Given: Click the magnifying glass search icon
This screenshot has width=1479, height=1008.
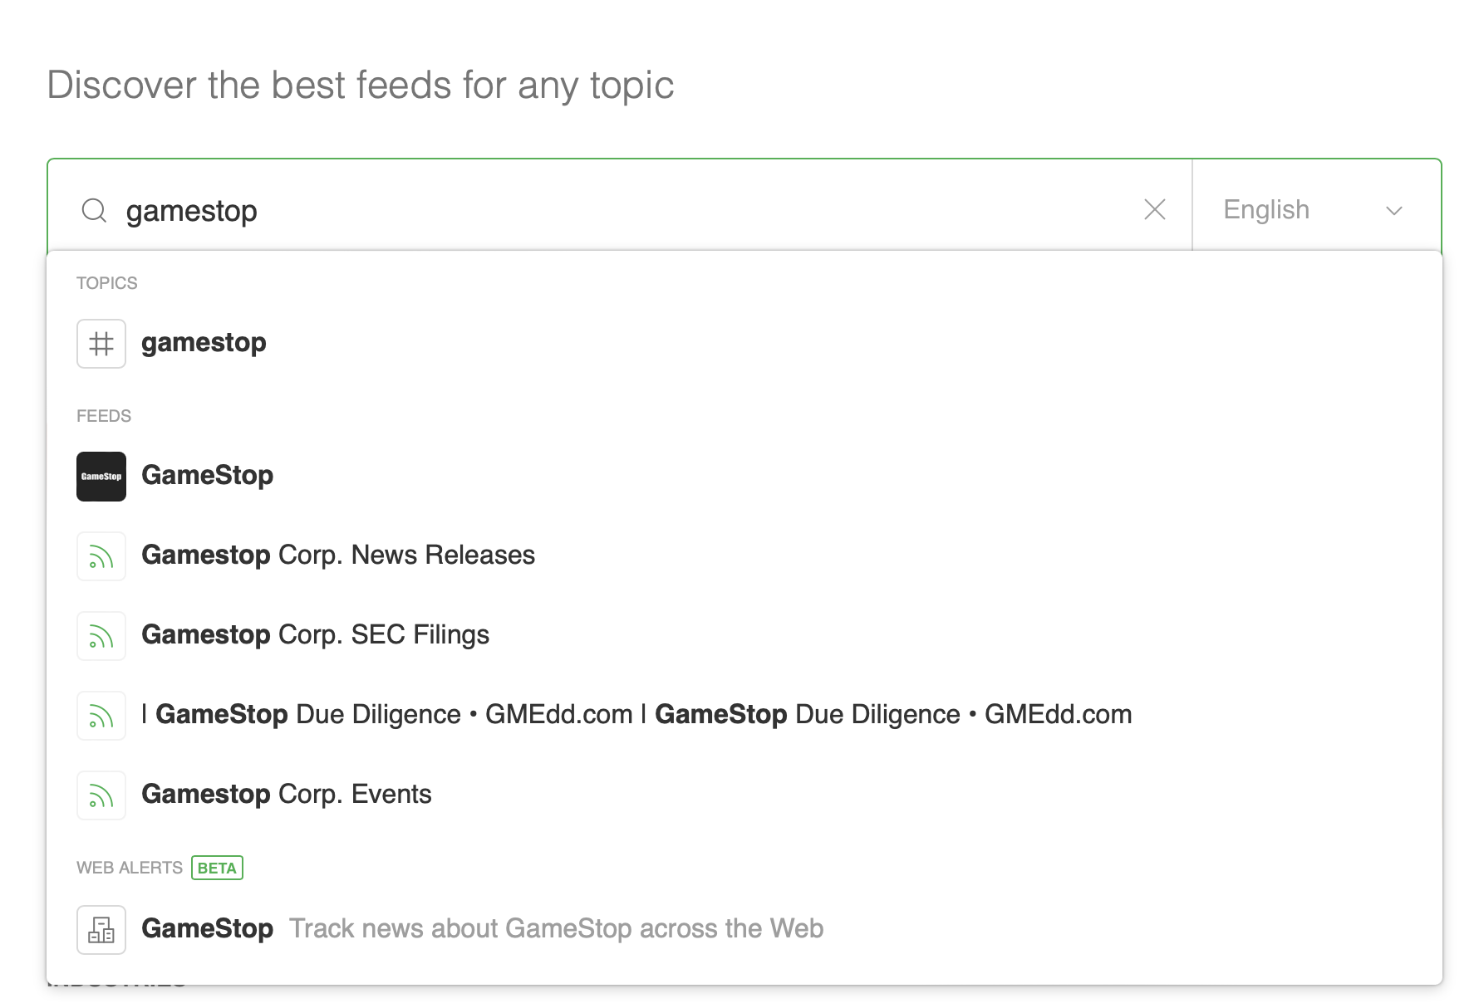Looking at the screenshot, I should [94, 210].
